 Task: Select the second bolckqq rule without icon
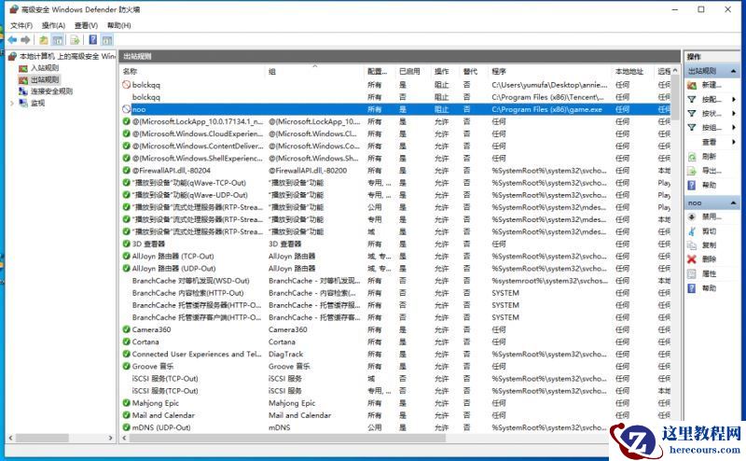[x=146, y=97]
